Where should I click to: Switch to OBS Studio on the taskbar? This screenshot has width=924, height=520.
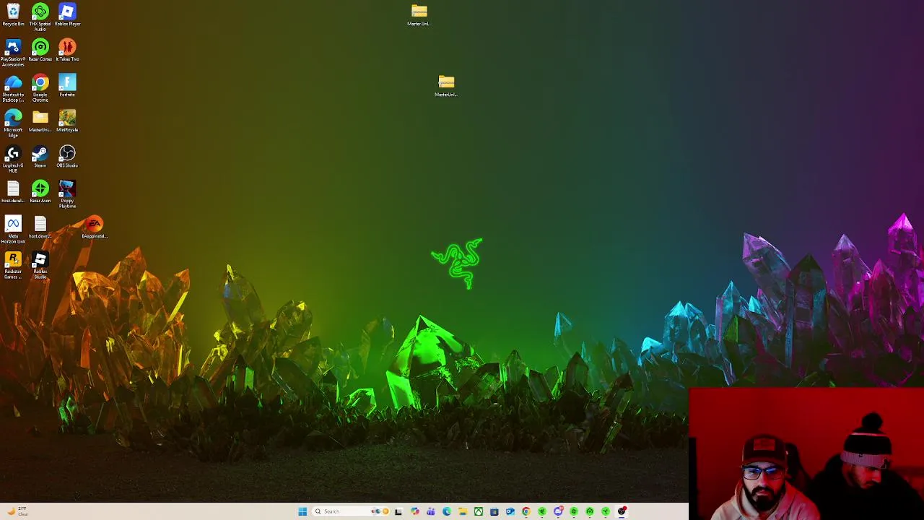pos(622,511)
